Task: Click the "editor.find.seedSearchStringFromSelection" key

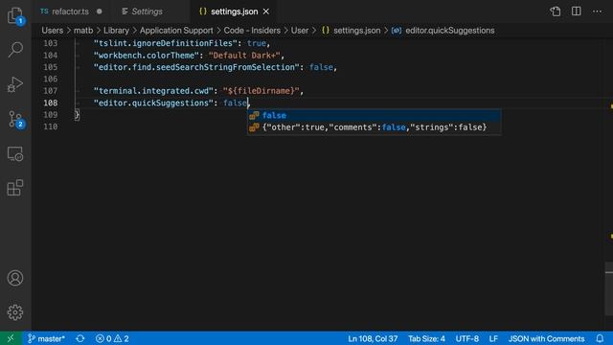Action: click(x=196, y=67)
